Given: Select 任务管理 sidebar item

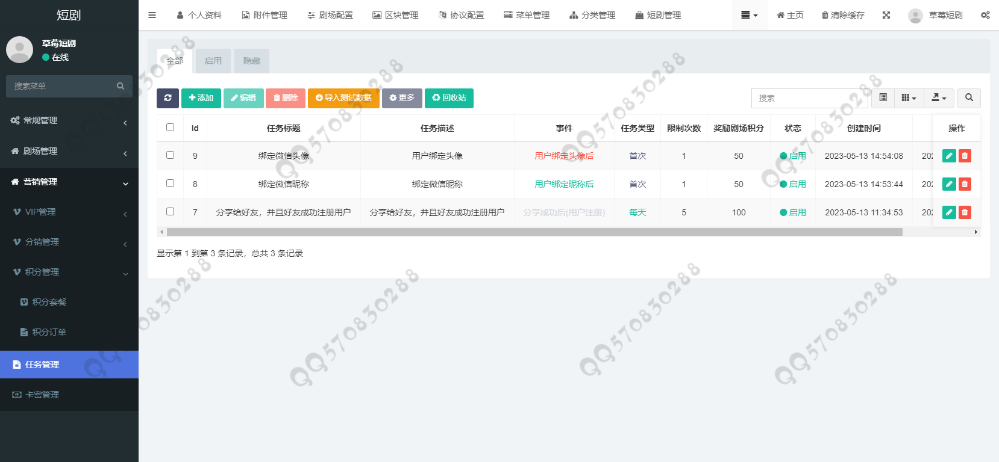Looking at the screenshot, I should (x=69, y=365).
